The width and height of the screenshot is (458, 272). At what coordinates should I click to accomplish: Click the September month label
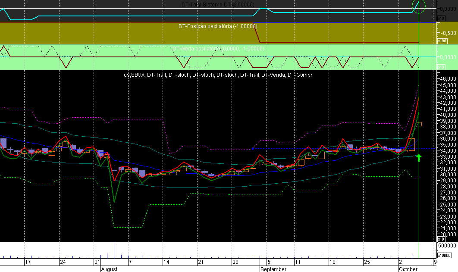[x=273, y=269]
